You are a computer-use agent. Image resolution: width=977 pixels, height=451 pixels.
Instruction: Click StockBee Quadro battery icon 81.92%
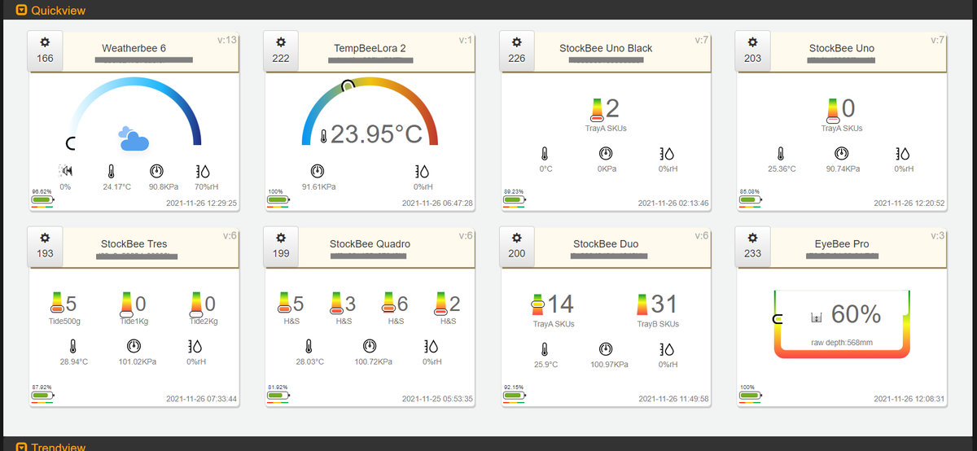[278, 395]
